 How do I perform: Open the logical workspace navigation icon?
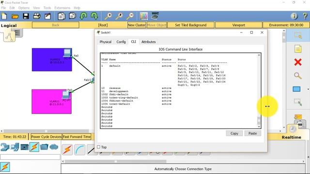click(9, 37)
